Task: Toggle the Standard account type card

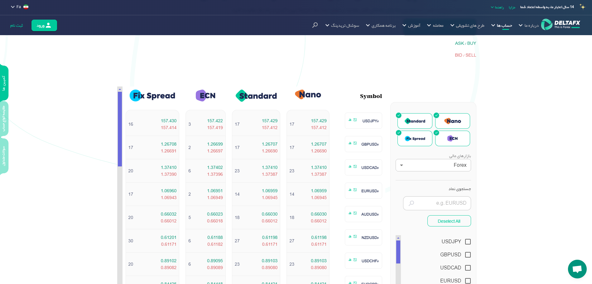Action: pos(415,121)
